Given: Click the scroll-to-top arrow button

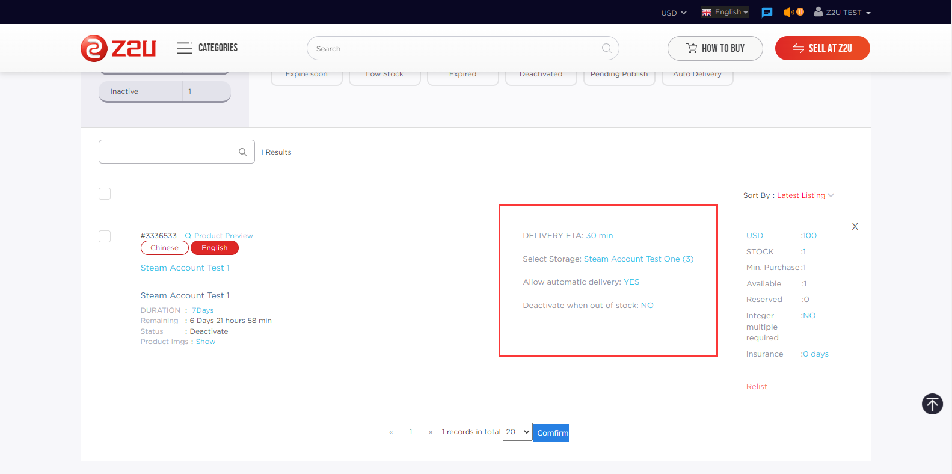Looking at the screenshot, I should pos(932,404).
